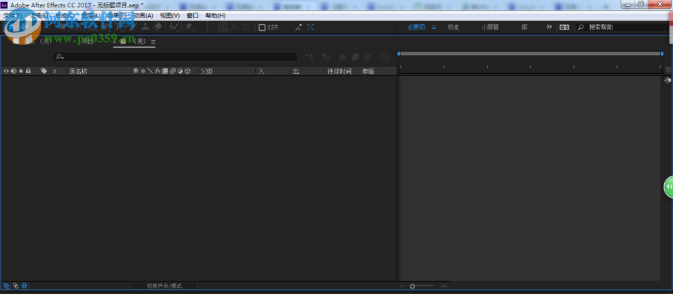This screenshot has width=673, height=294.
Task: Click the quality slash column header icon
Action: (x=150, y=71)
